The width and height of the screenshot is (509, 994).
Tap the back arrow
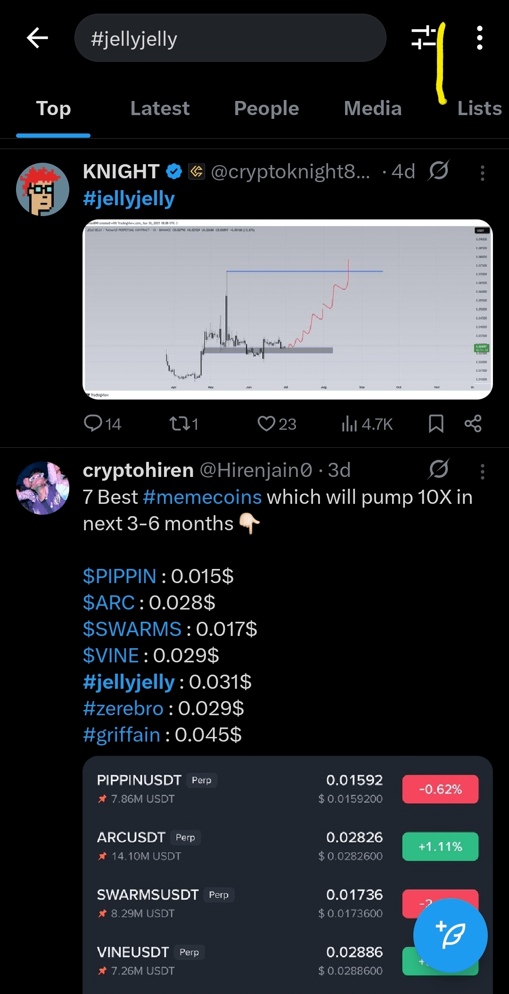pos(38,38)
